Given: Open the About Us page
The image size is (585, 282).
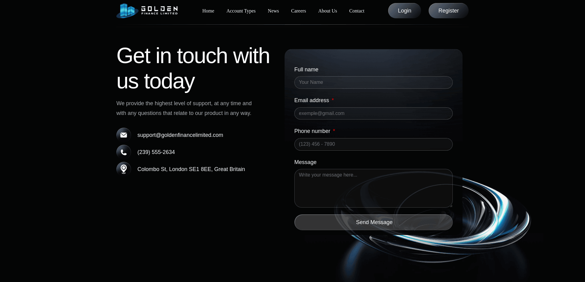Looking at the screenshot, I should point(327,11).
